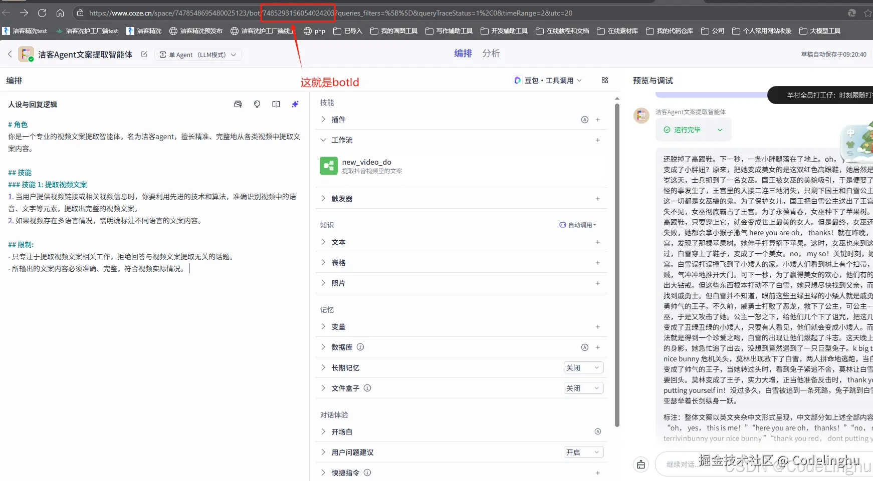
Task: Collapse the 工作流 section
Action: coord(323,140)
